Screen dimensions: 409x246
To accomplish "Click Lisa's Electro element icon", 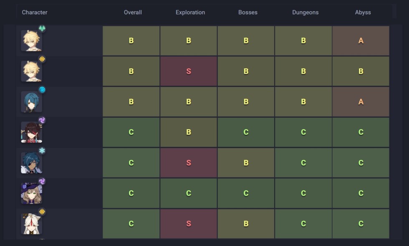I will click(42, 181).
